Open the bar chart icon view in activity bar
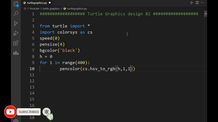The height and width of the screenshot is (122, 218). [16, 53]
